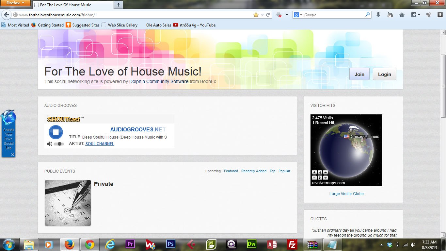The height and width of the screenshot is (251, 446).
Task: Open the Firefox menu dropdown
Action: click(16, 3)
